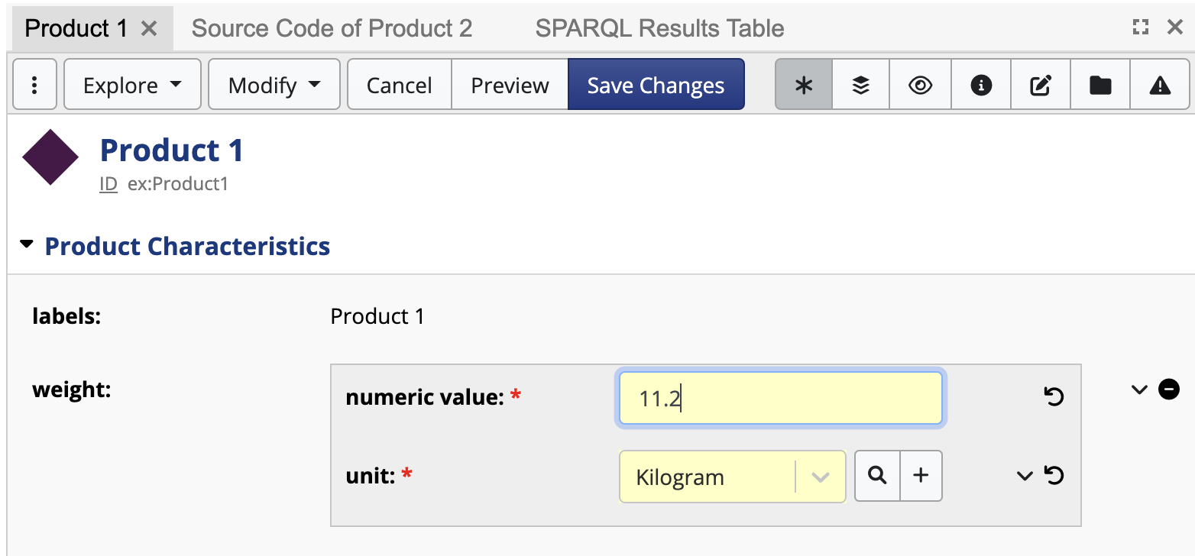The height and width of the screenshot is (556, 1195).
Task: Click the search icon beside unit
Action: (878, 476)
